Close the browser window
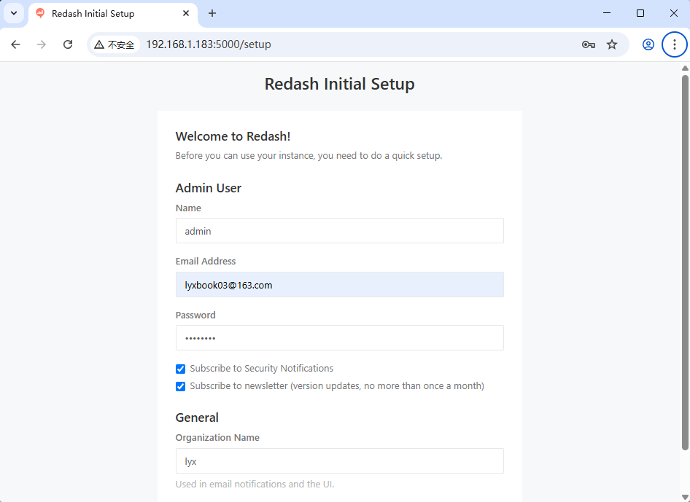690x502 pixels. [x=674, y=13]
